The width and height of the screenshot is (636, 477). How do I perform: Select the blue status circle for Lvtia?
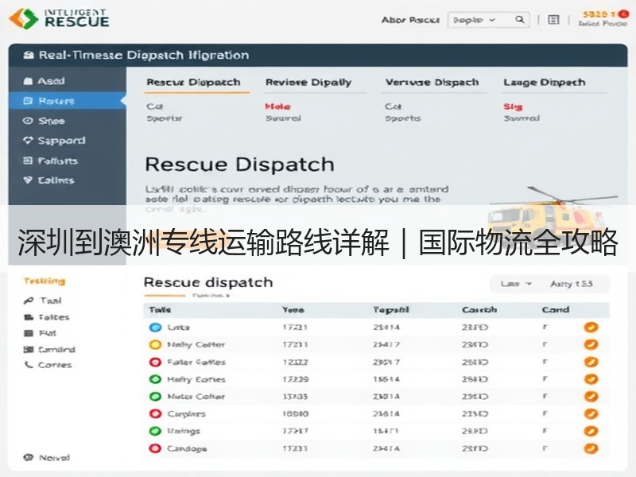155,328
